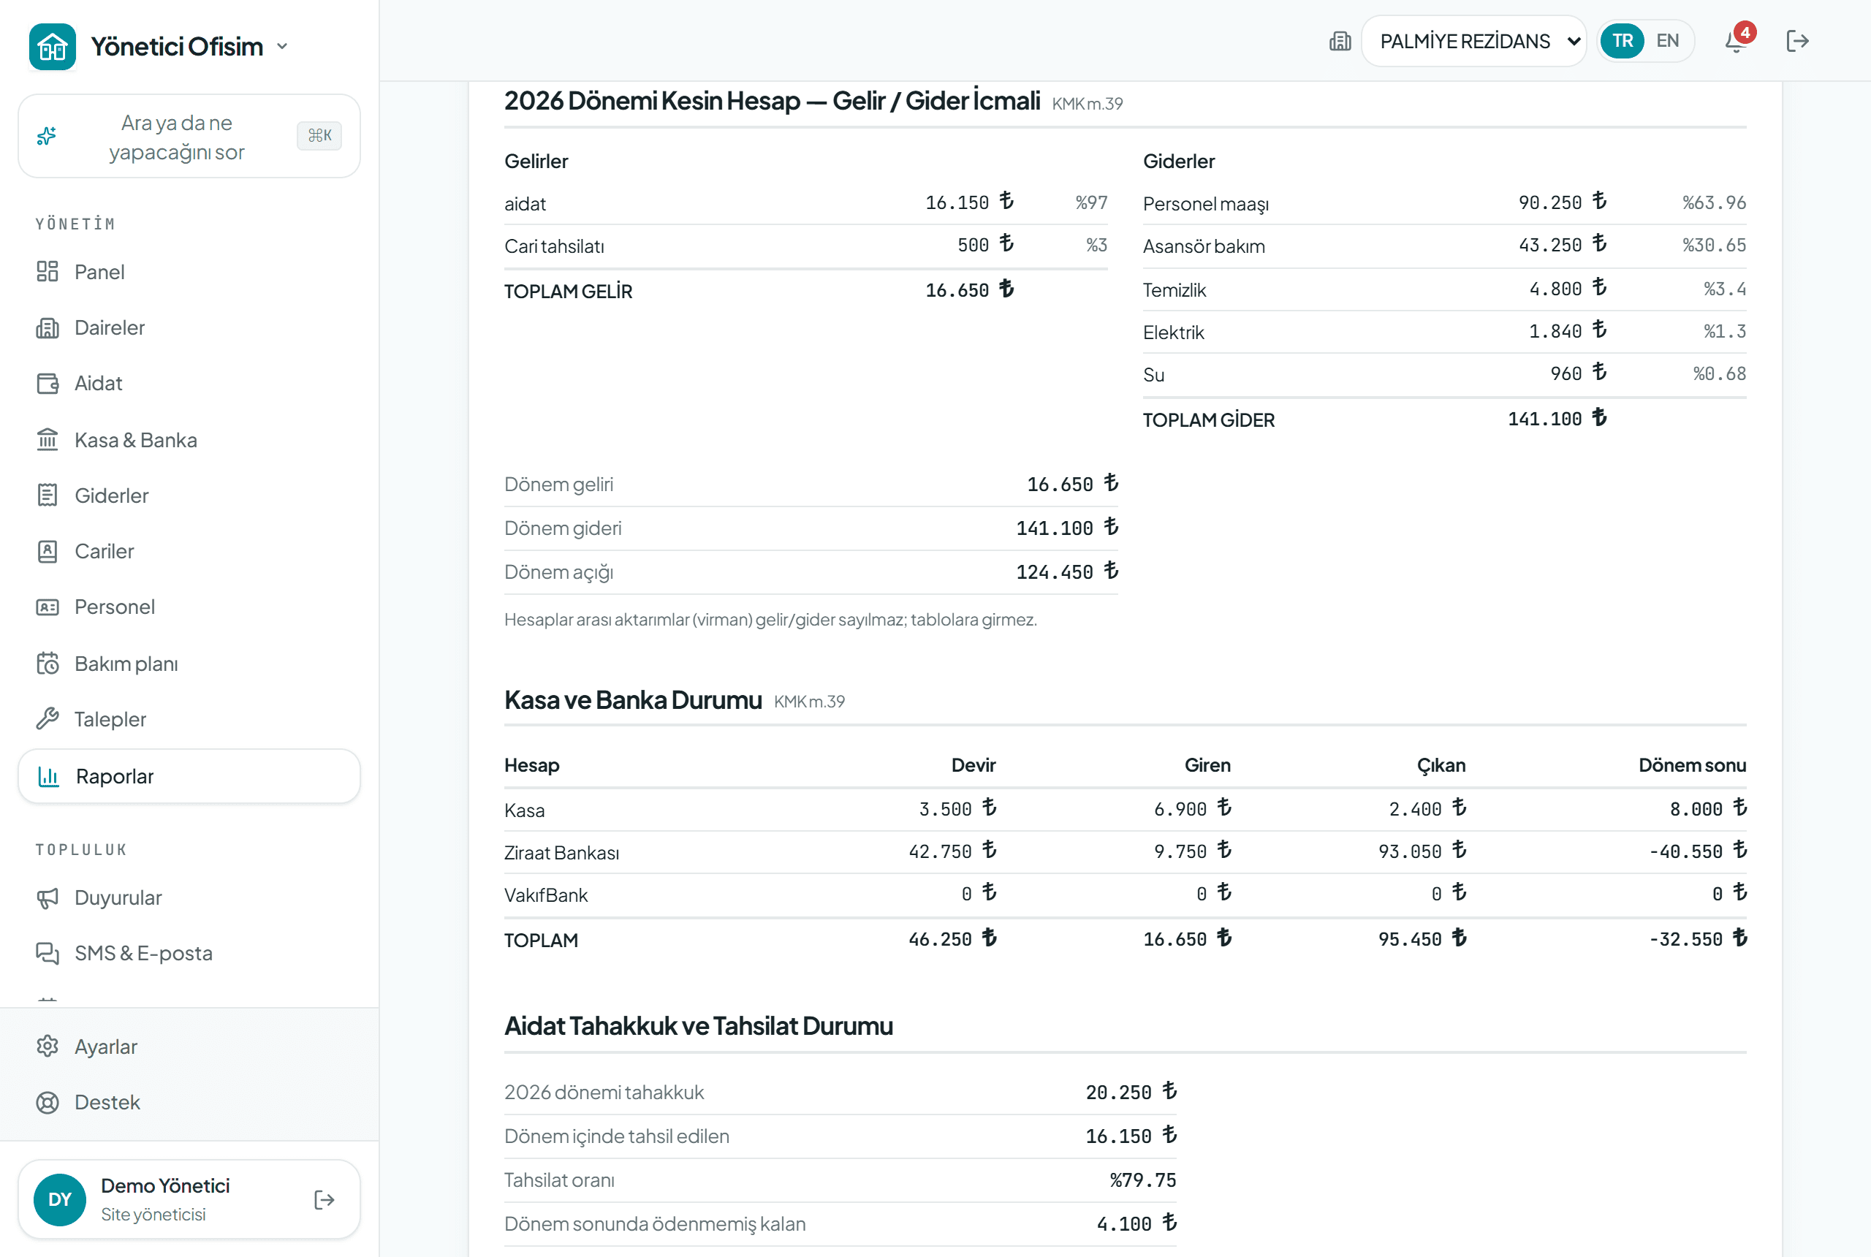The image size is (1871, 1257).
Task: Click the "Personel maaşı" expense row
Action: 1443,204
